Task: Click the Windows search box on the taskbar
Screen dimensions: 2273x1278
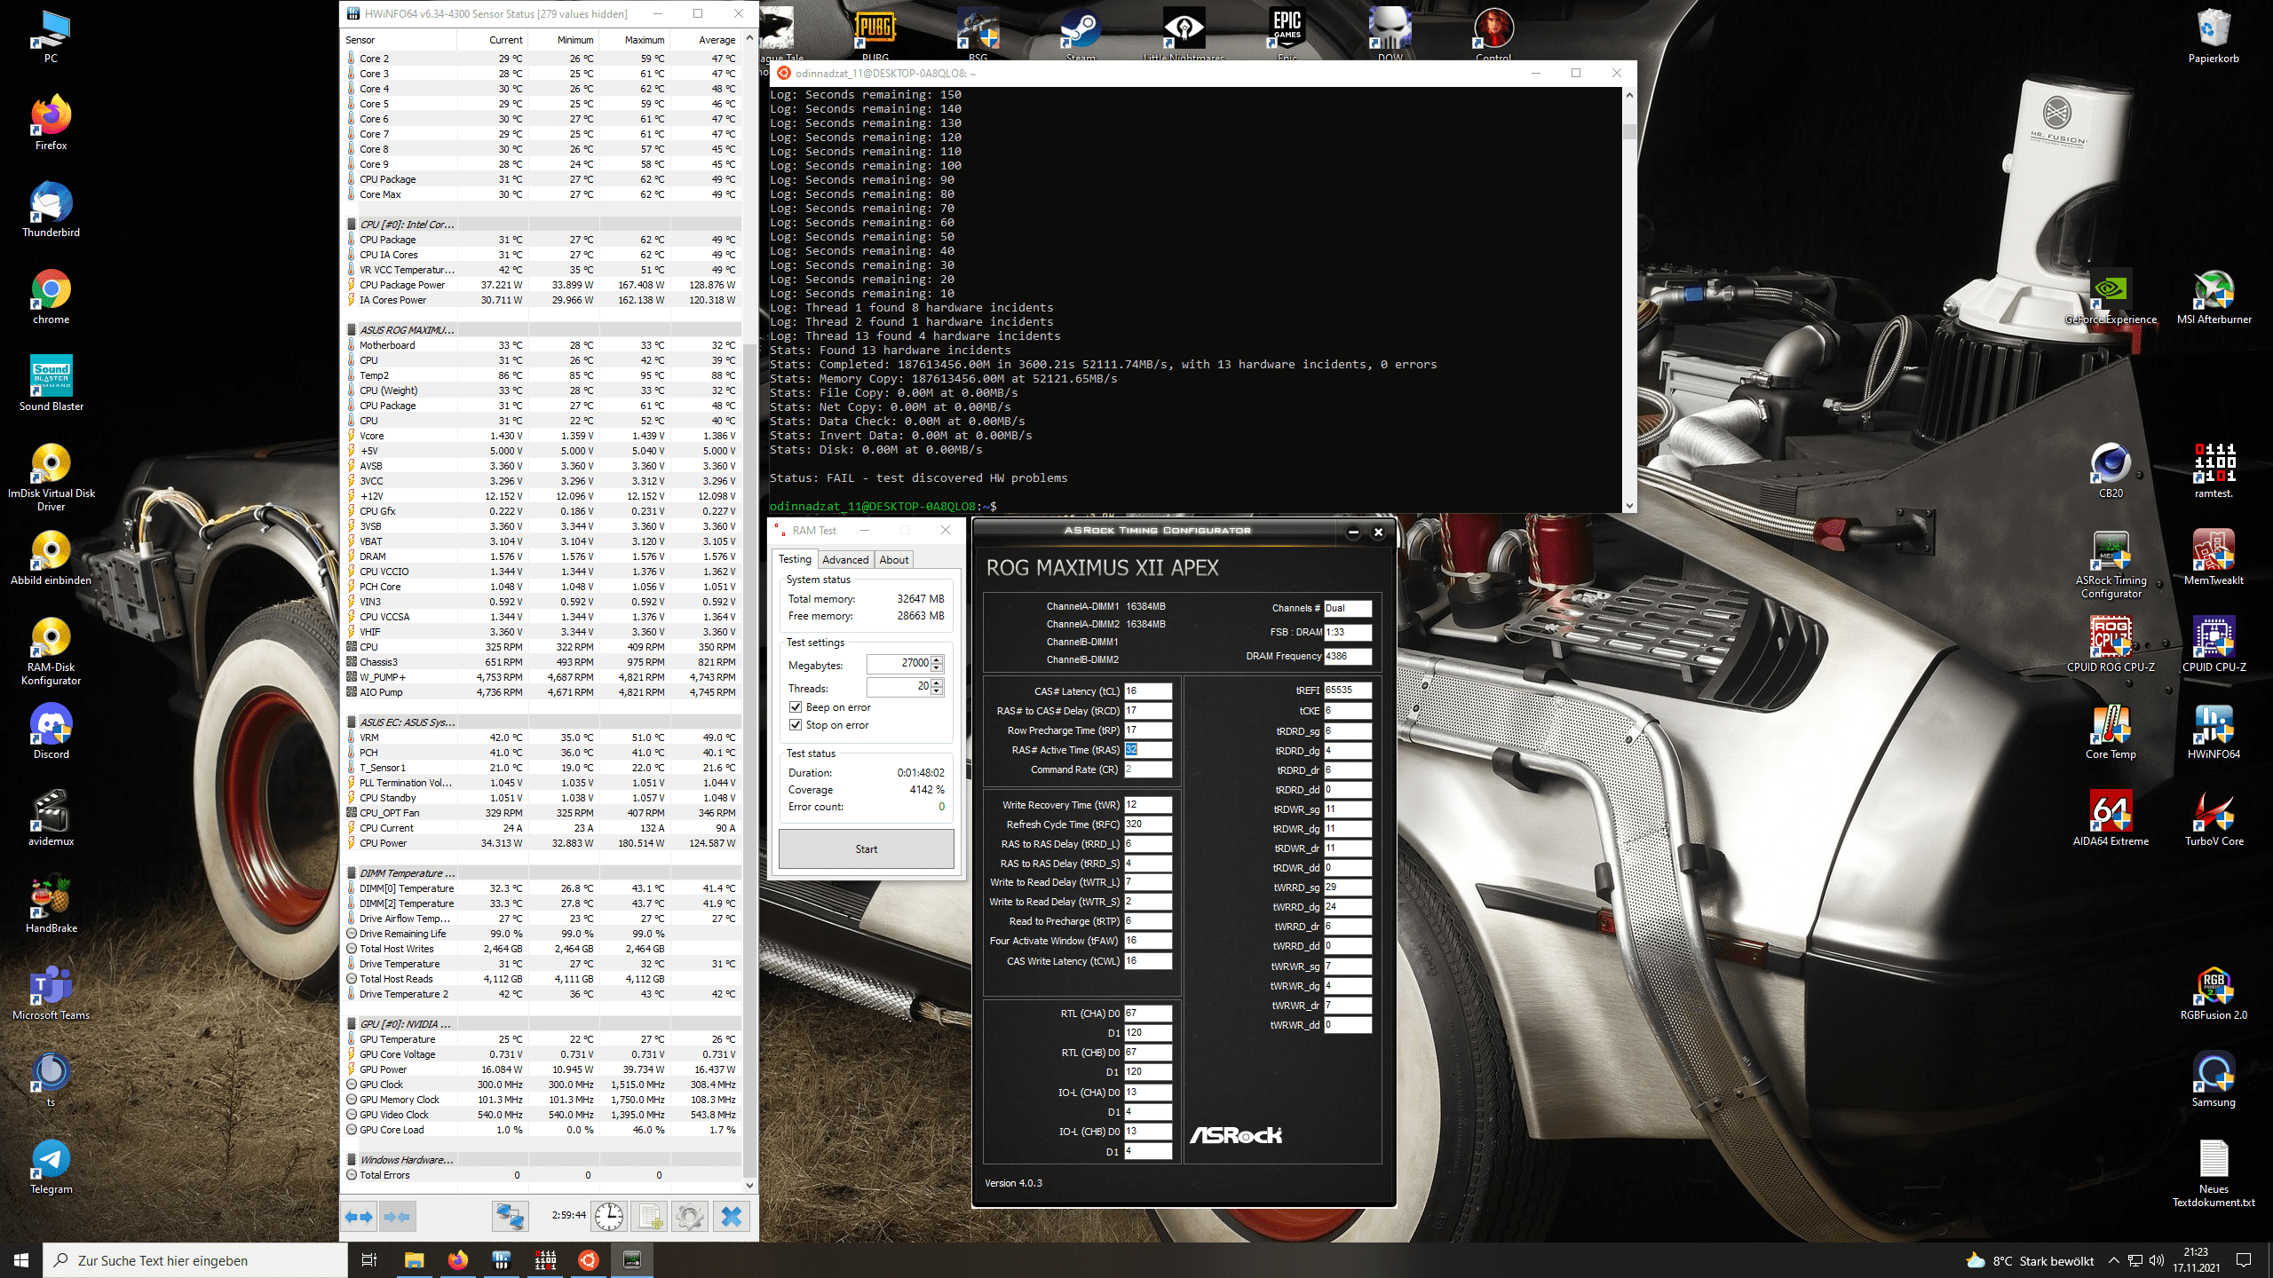Action: pyautogui.click(x=195, y=1260)
